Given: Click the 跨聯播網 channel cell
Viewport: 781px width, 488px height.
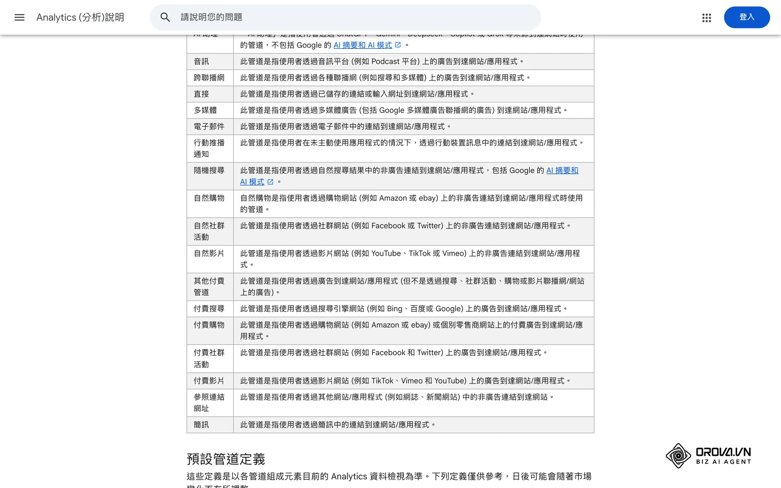Looking at the screenshot, I should point(210,78).
